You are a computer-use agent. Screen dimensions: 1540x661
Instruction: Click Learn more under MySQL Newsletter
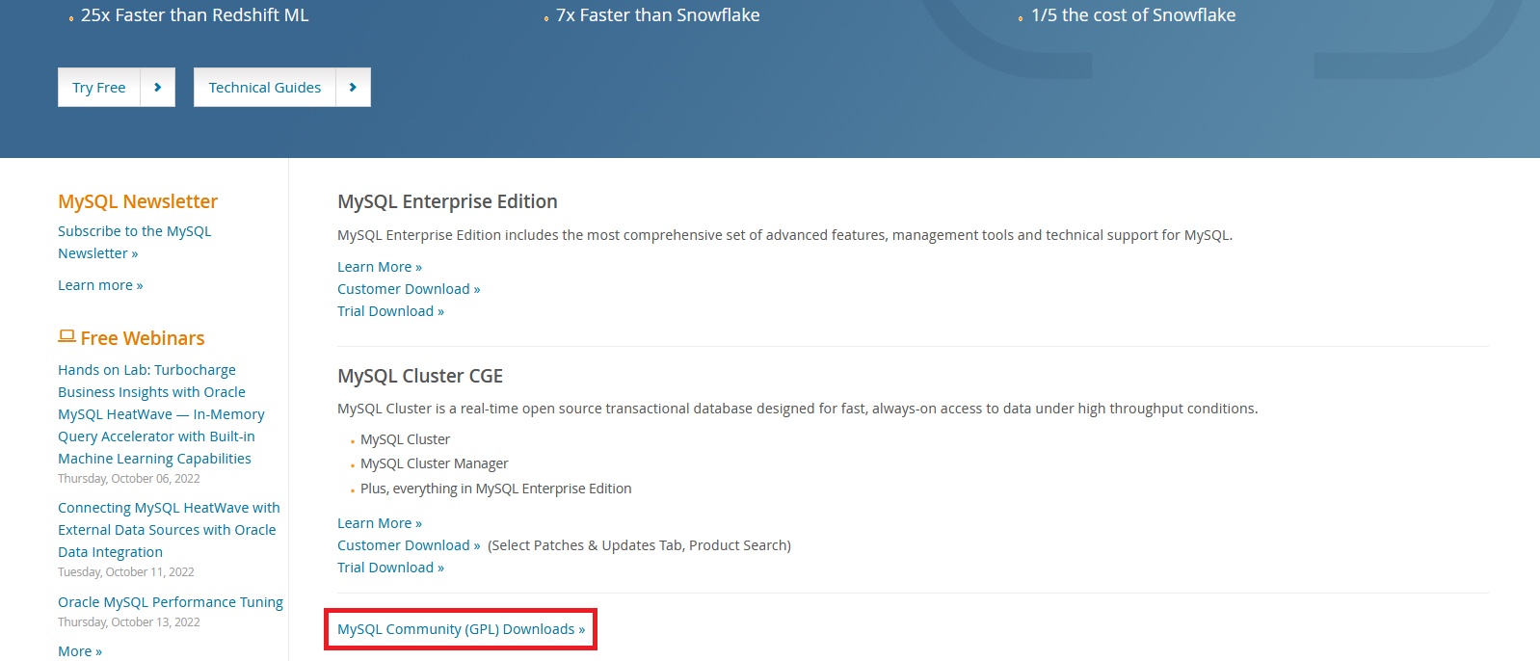point(100,285)
